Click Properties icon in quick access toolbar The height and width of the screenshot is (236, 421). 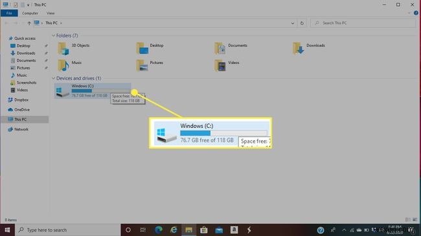(16, 5)
